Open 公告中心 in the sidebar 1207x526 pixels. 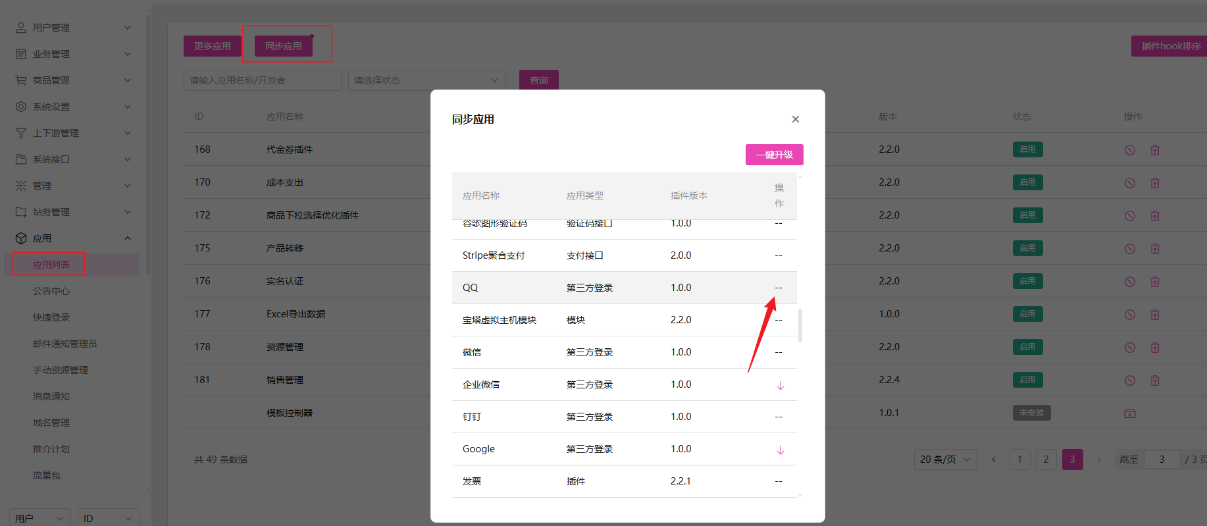pyautogui.click(x=51, y=291)
